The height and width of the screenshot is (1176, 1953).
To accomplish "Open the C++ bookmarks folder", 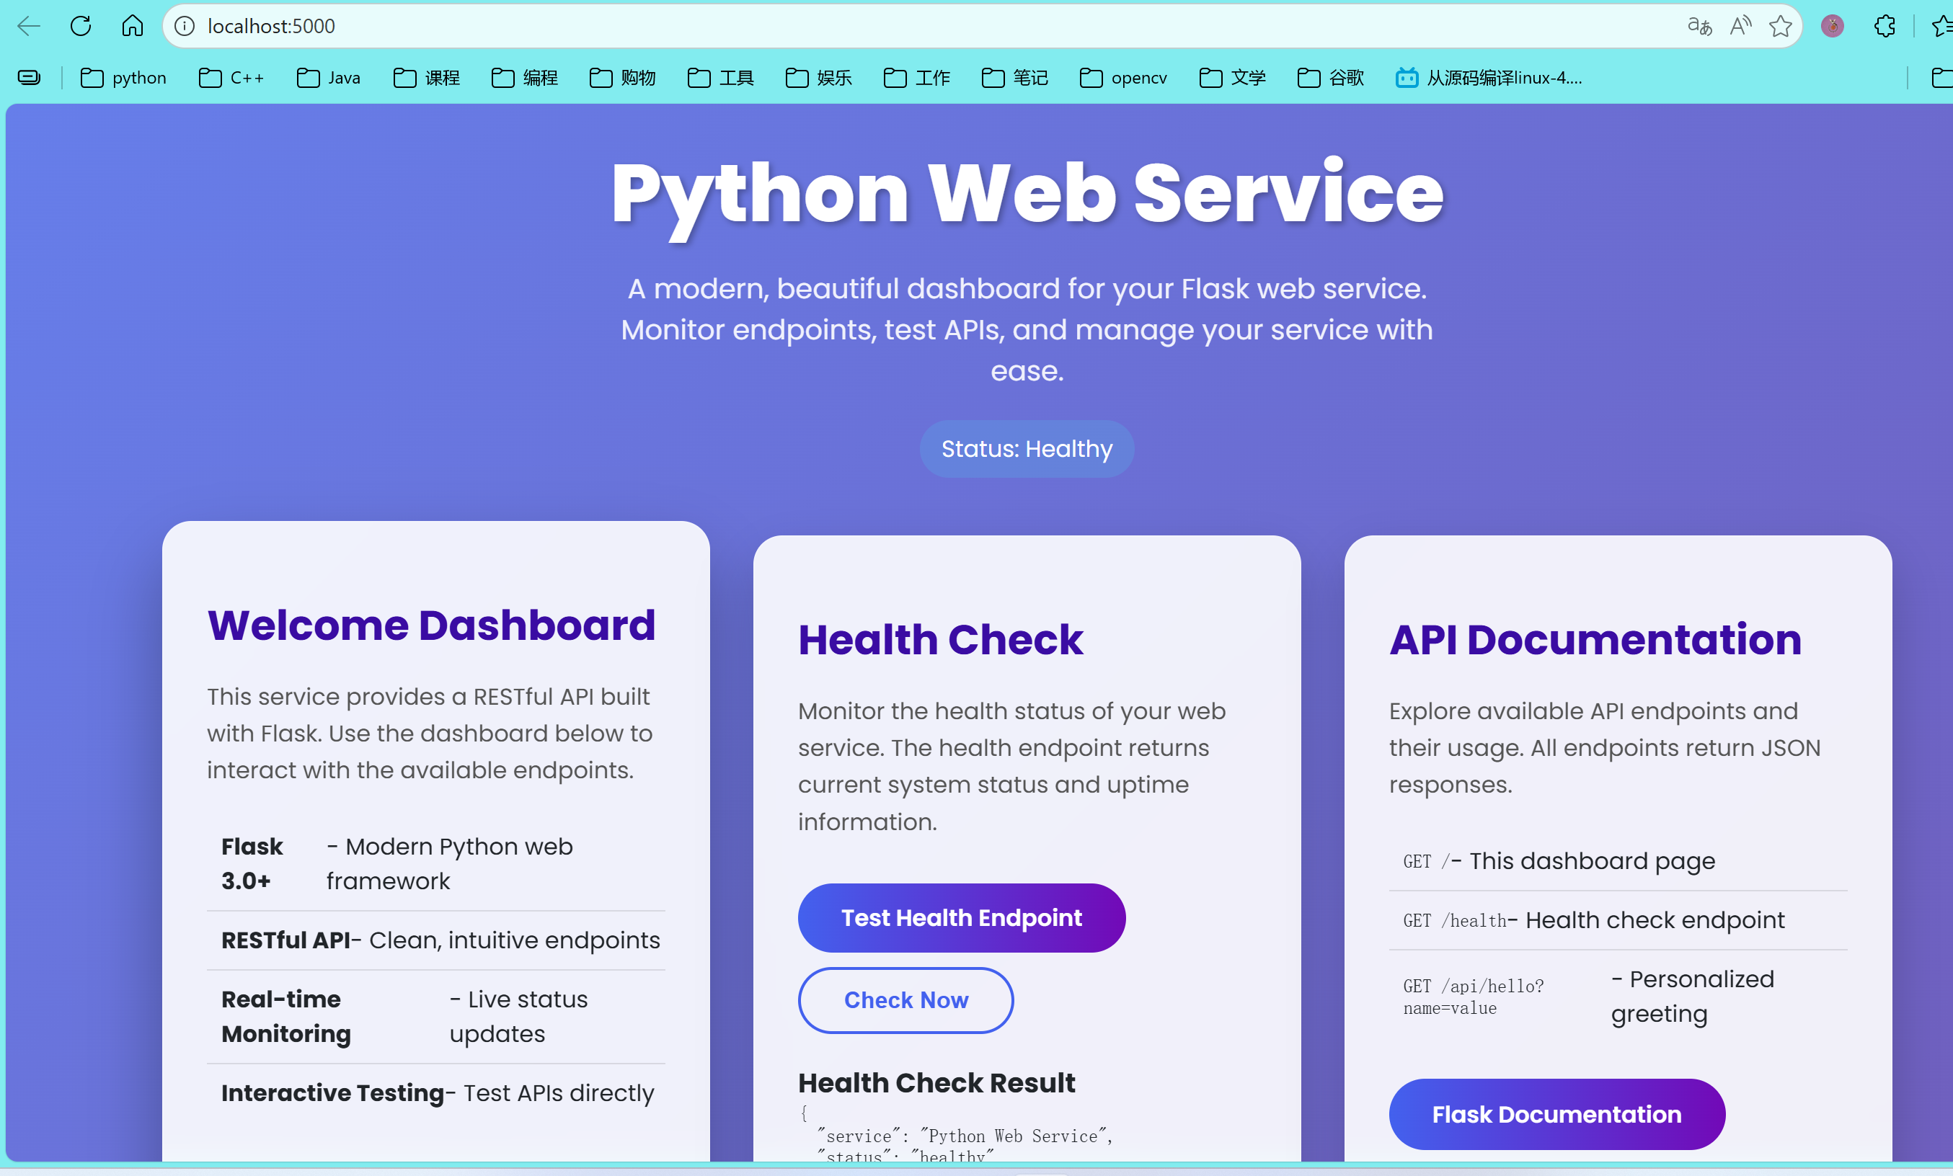I will pyautogui.click(x=231, y=78).
